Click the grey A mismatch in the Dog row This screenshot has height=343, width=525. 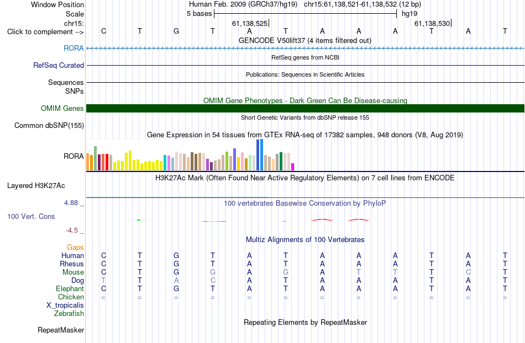(176, 281)
